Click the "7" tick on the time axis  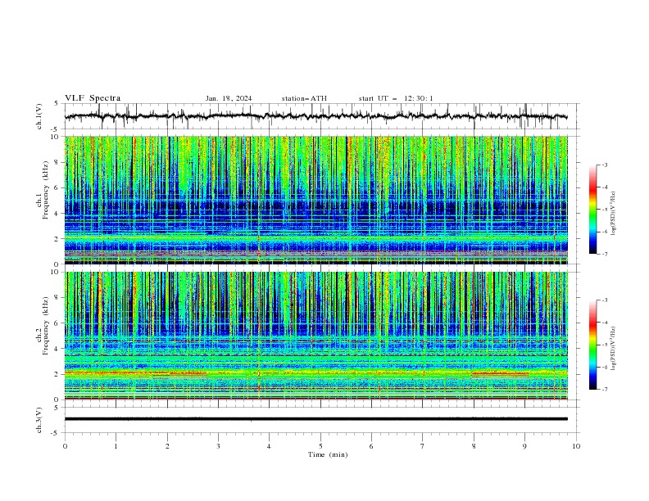(x=423, y=446)
